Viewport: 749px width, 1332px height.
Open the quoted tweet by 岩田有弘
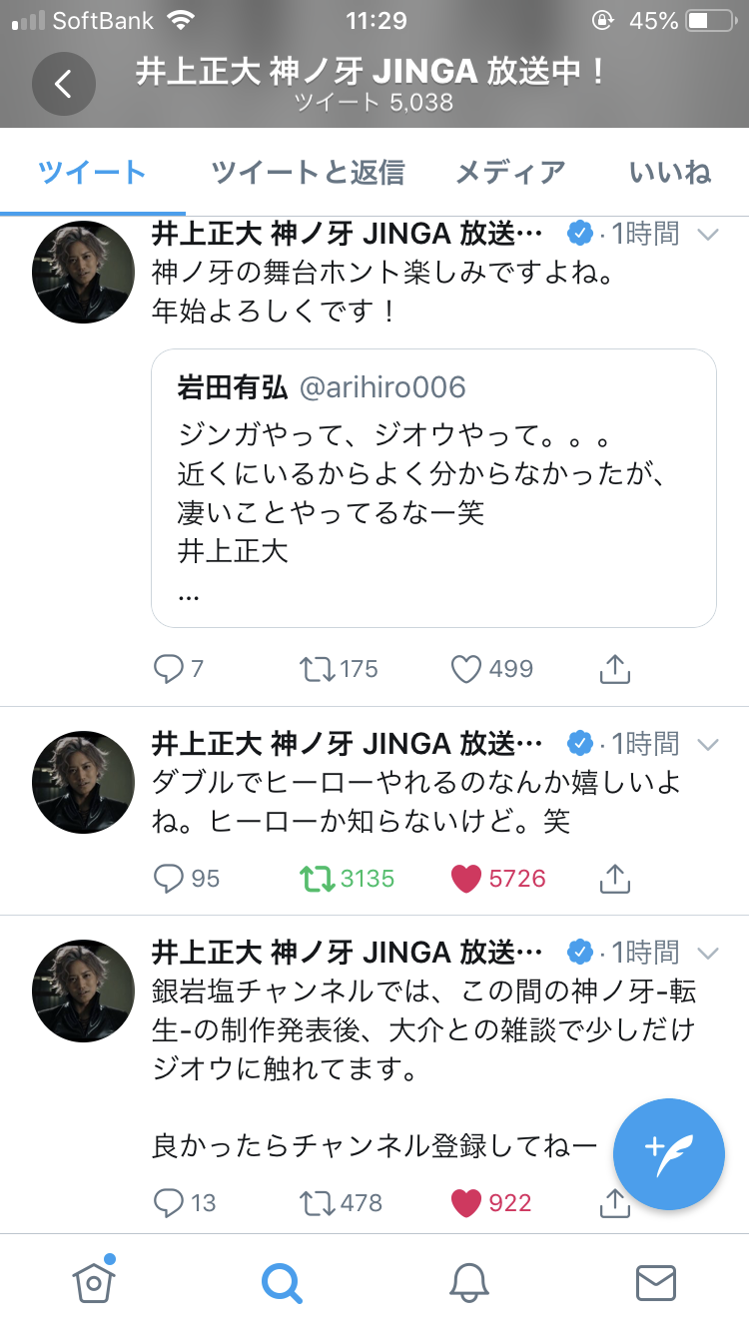(433, 488)
